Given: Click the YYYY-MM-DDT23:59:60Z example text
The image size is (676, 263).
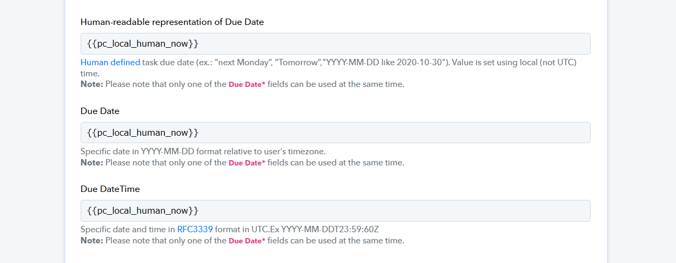Looking at the screenshot, I should pos(330,230).
